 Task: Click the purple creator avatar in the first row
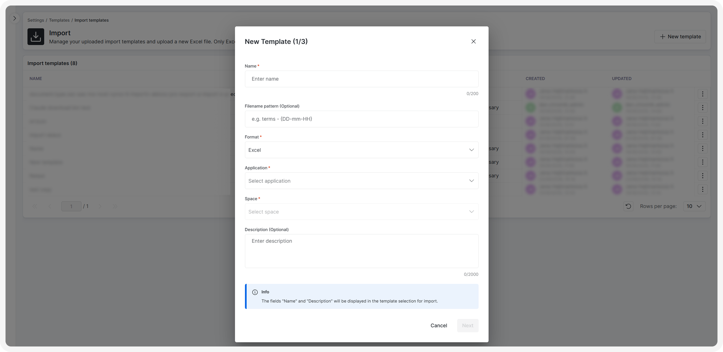(530, 94)
